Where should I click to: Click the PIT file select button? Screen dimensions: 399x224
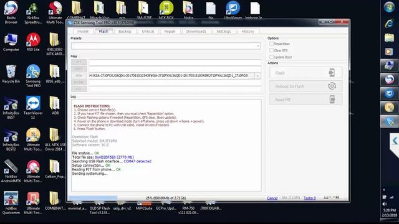click(x=79, y=62)
